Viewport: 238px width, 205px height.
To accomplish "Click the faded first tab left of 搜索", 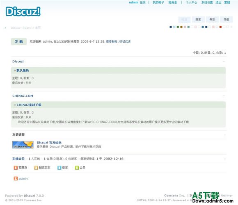I will [184, 20].
